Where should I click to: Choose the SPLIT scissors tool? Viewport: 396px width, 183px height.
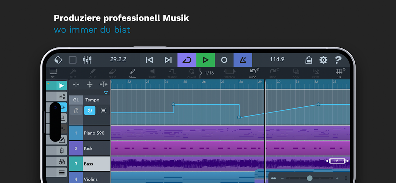pos(73,73)
